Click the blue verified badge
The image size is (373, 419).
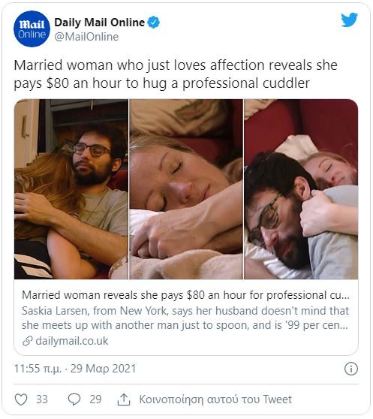[154, 23]
